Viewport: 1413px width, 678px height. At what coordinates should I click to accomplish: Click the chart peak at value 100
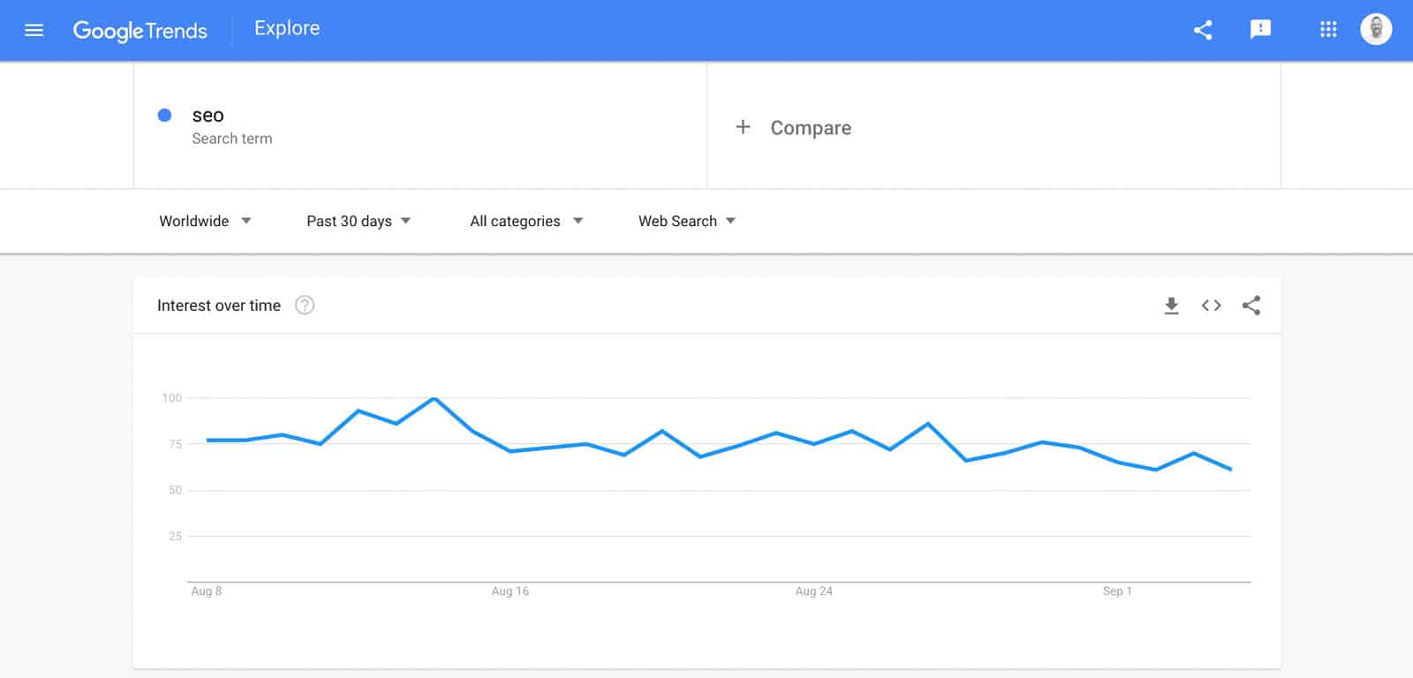pos(434,398)
